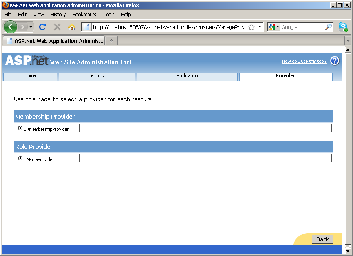353x256 pixels.
Task: Click the Stop loading X icon
Action: click(x=57, y=27)
